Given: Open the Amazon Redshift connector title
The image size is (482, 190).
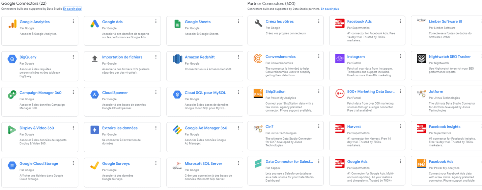Looking at the screenshot, I should (x=200, y=57).
